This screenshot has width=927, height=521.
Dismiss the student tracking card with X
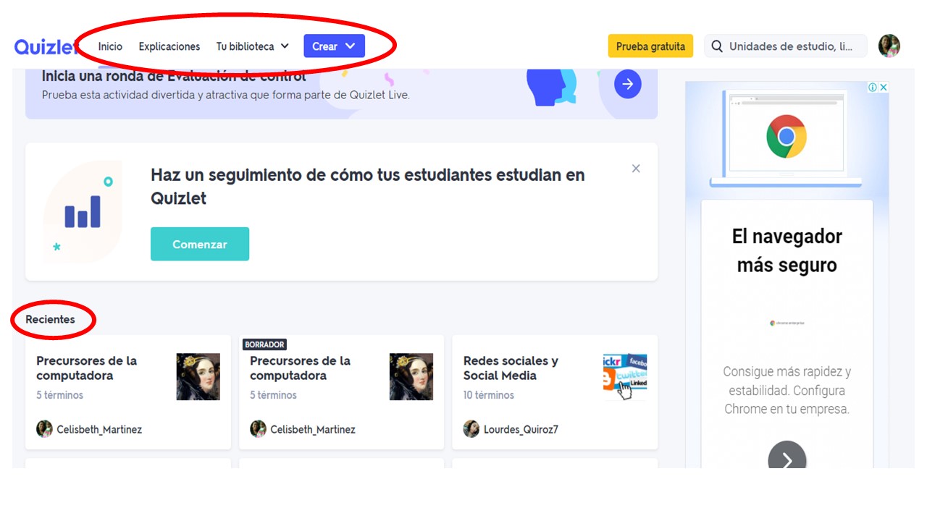point(636,169)
